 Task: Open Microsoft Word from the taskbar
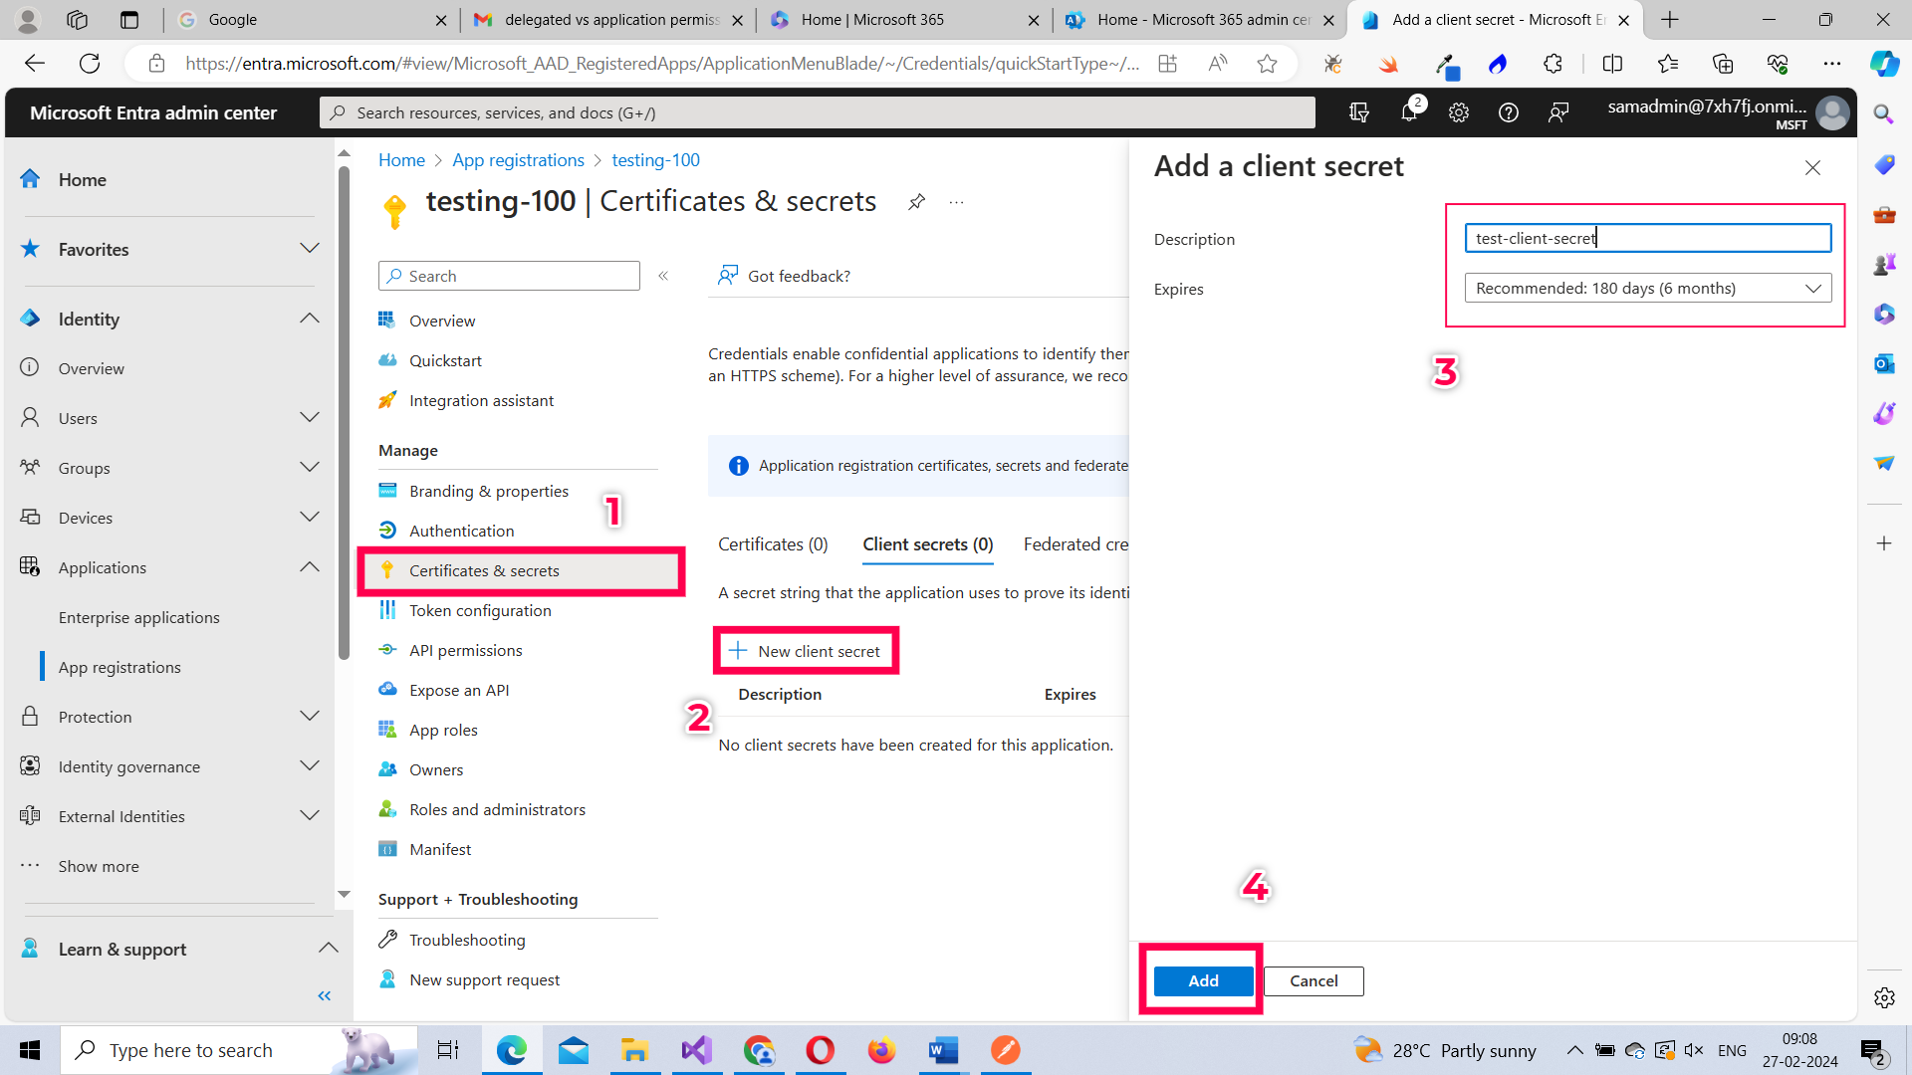coord(943,1049)
